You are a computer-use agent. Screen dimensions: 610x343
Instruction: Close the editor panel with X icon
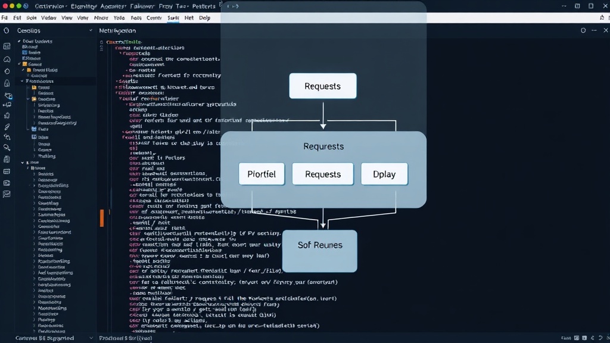click(x=606, y=30)
